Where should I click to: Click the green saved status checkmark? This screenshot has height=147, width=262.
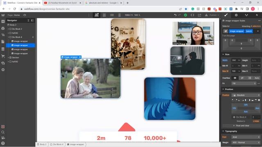click(x=185, y=15)
